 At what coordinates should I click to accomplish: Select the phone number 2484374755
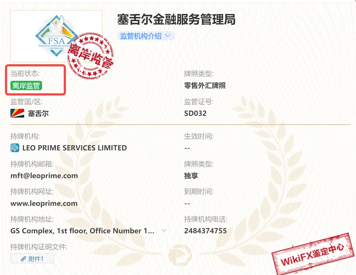[x=205, y=231]
